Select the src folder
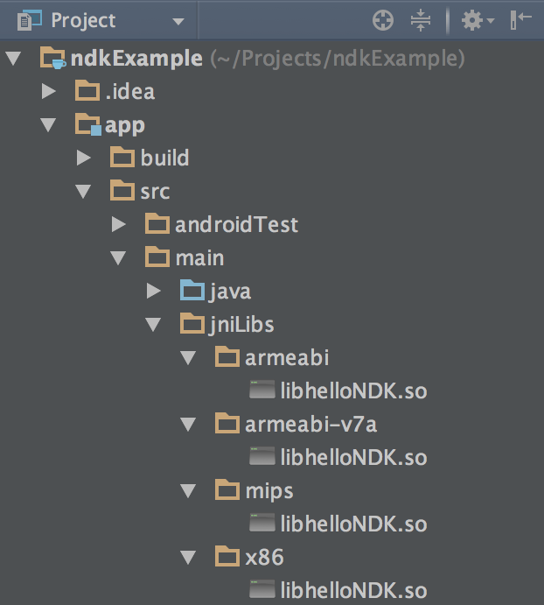The image size is (544, 605). 155,192
